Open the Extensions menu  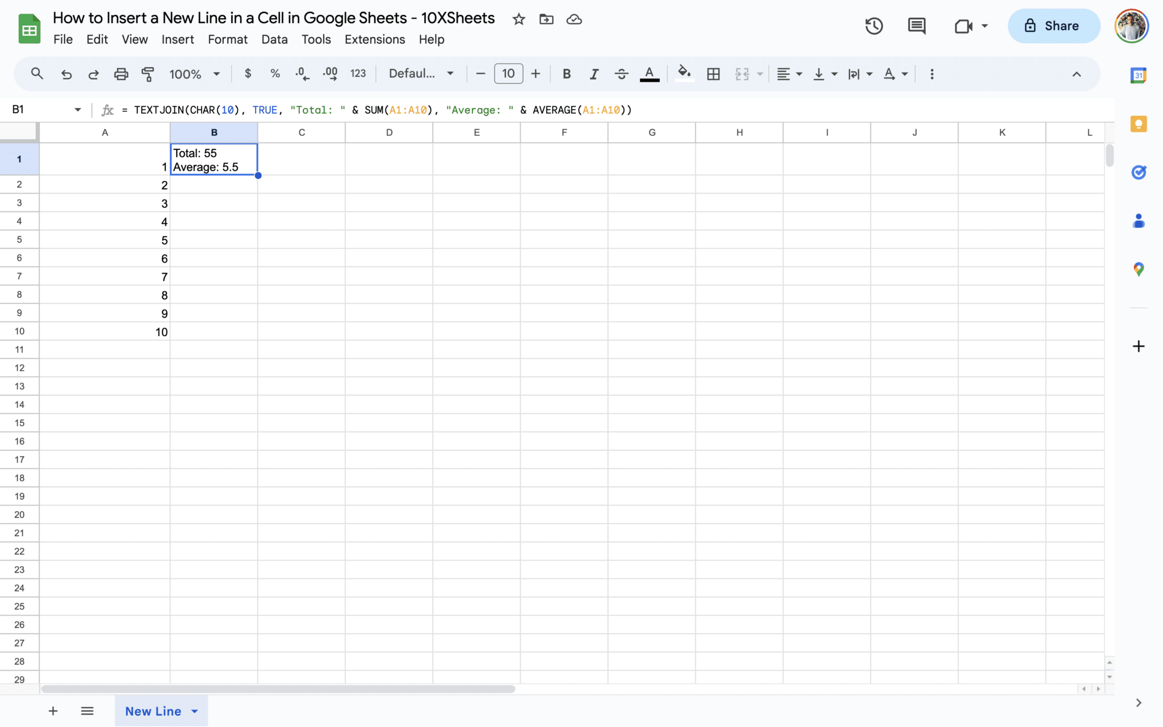(x=375, y=39)
